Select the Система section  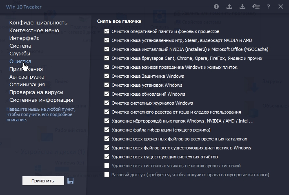(x=20, y=46)
